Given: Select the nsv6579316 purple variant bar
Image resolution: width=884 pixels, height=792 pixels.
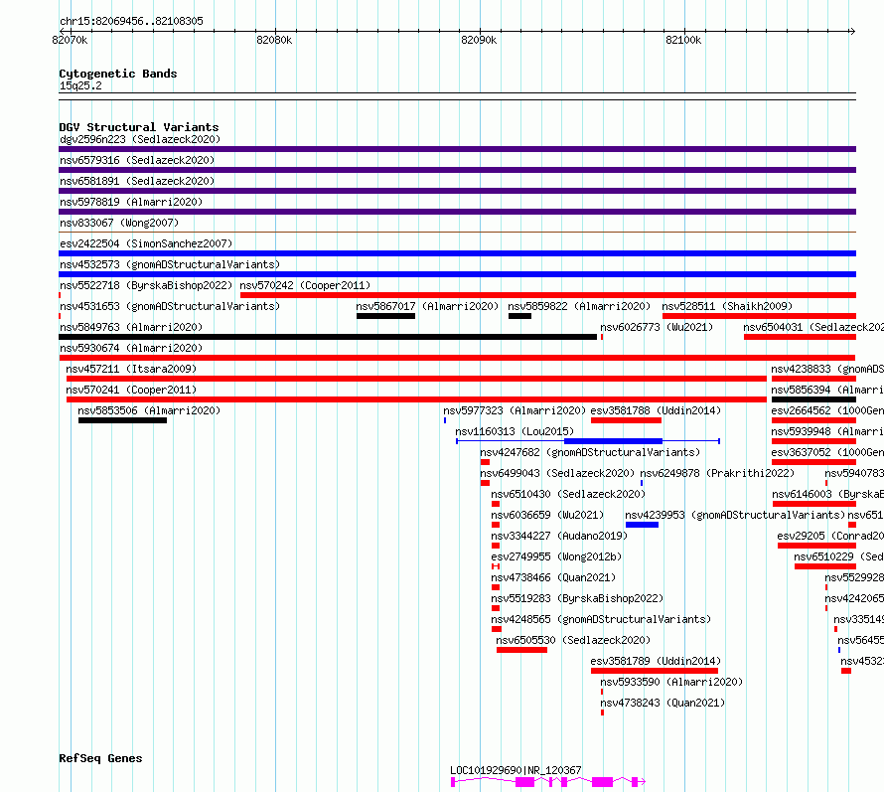Looking at the screenshot, I should coord(457,170).
